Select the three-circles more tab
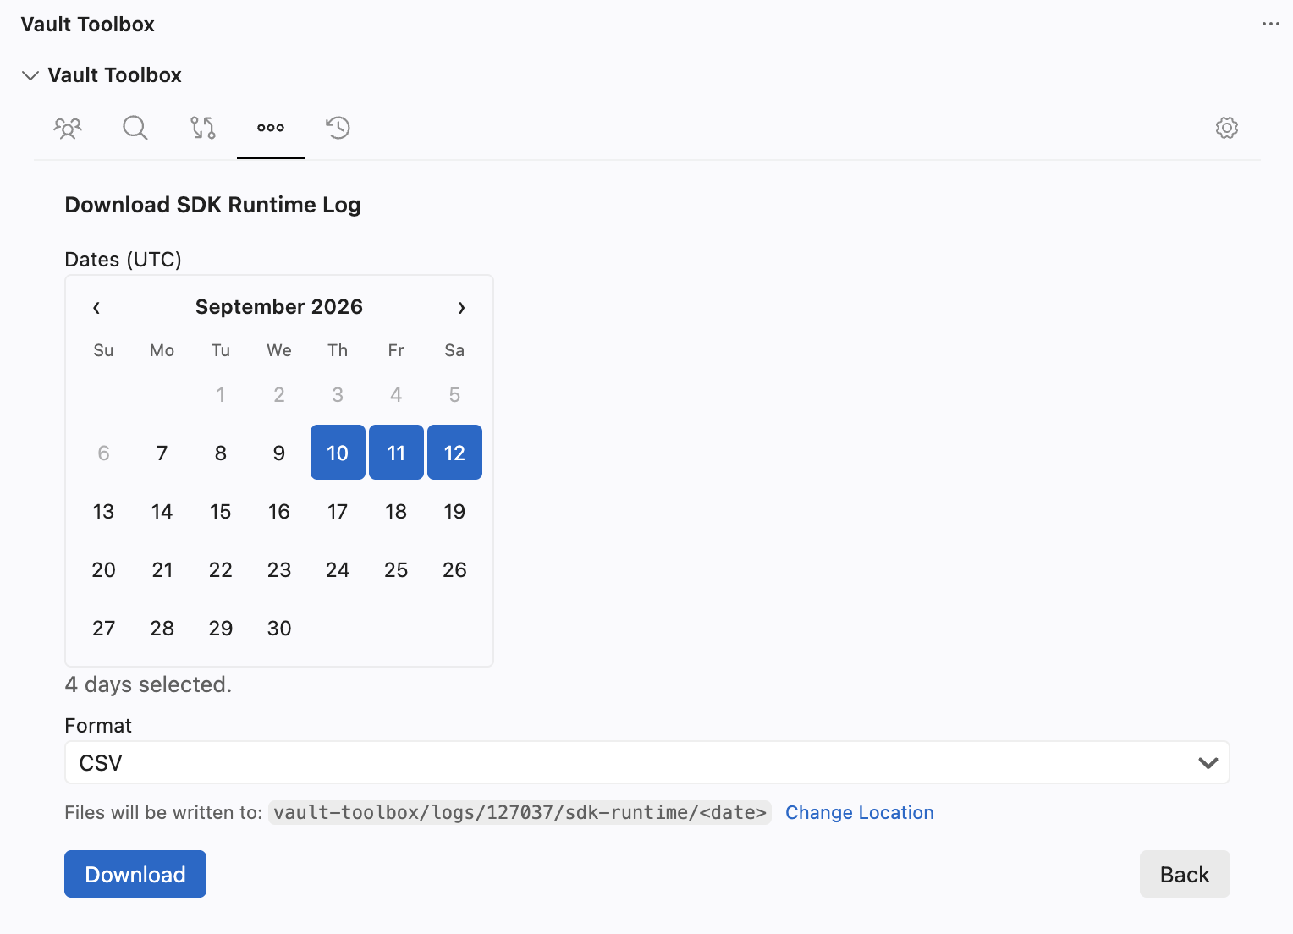The image size is (1293, 934). (x=271, y=128)
